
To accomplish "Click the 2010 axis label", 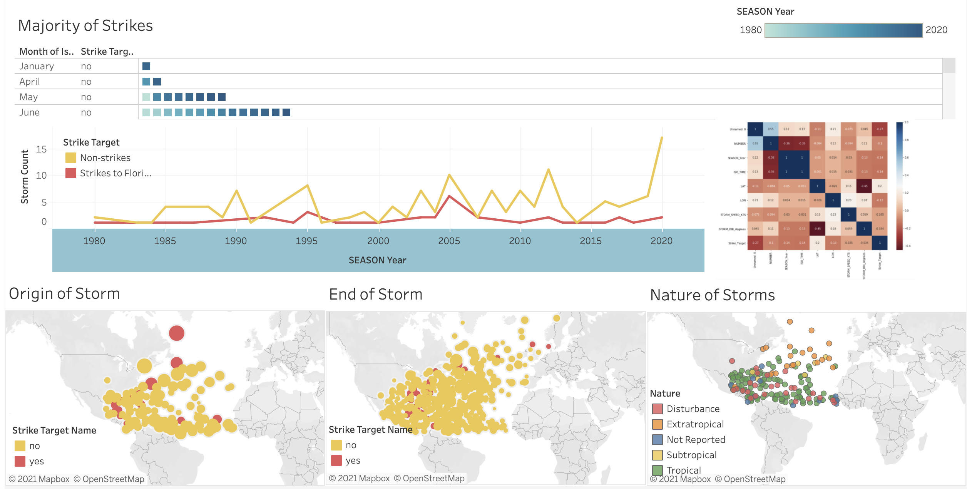I will (x=520, y=241).
